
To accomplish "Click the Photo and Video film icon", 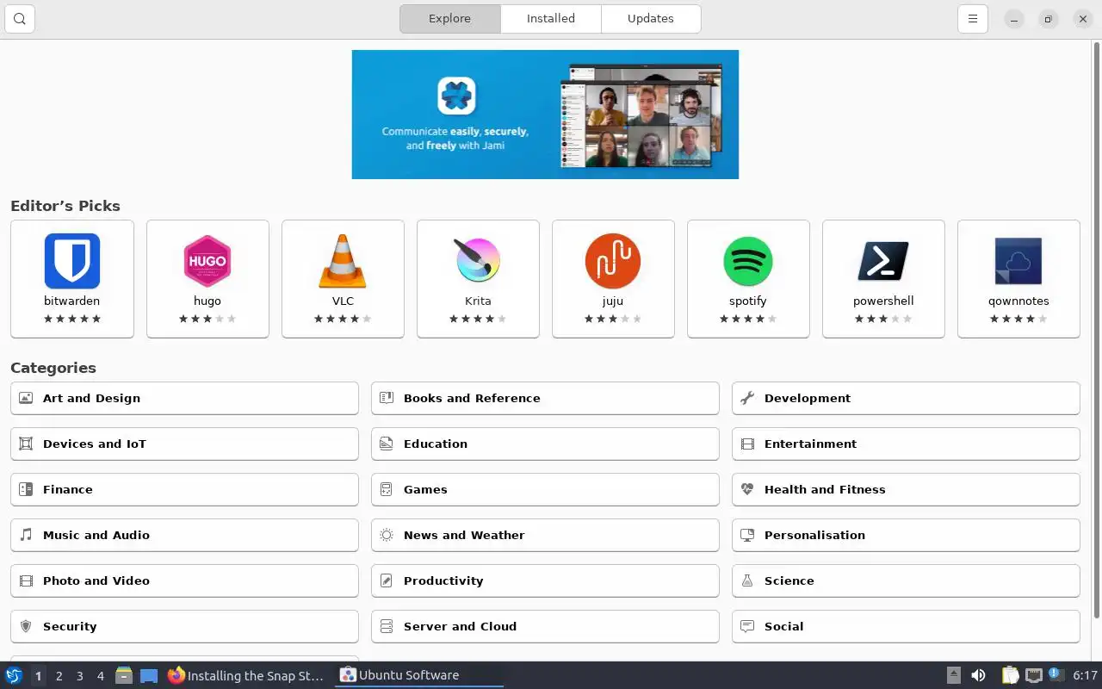I will click(26, 580).
